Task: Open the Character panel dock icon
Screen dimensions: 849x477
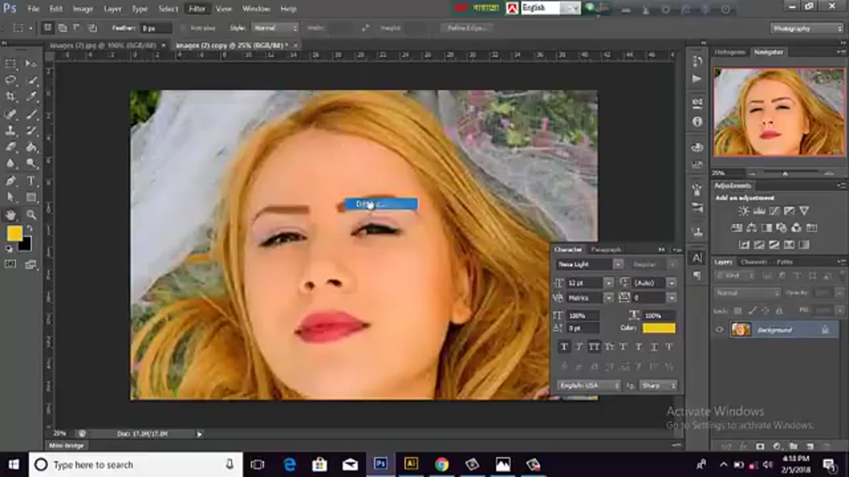Action: (697, 258)
